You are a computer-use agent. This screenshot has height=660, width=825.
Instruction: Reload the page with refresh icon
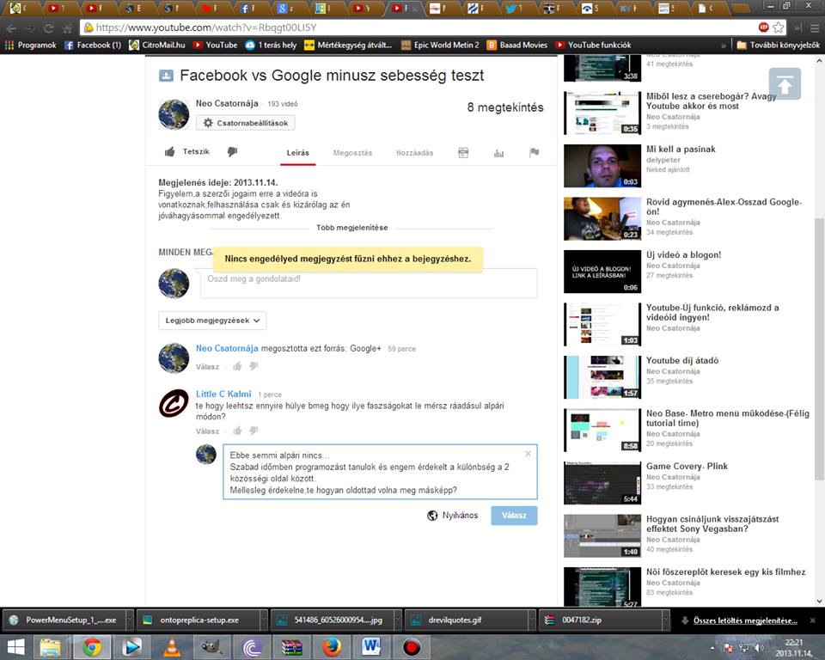click(49, 27)
